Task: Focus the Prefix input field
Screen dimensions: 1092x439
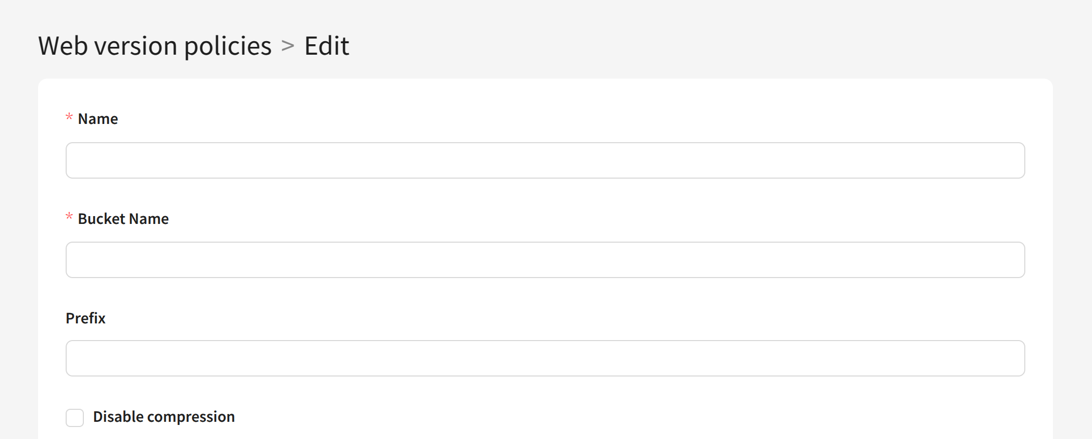Action: click(545, 358)
